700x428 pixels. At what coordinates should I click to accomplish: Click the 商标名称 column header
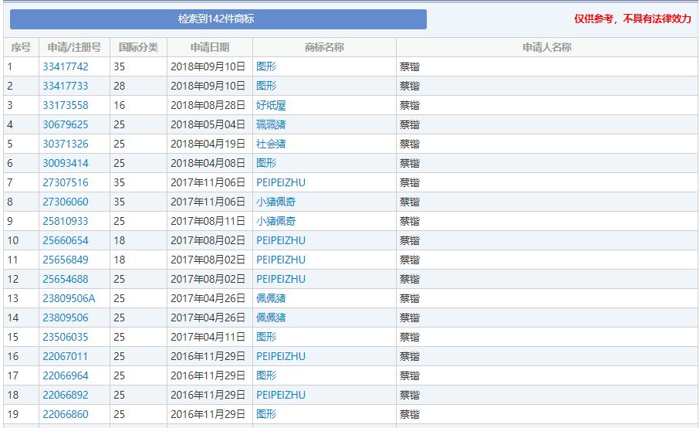pyautogui.click(x=324, y=47)
